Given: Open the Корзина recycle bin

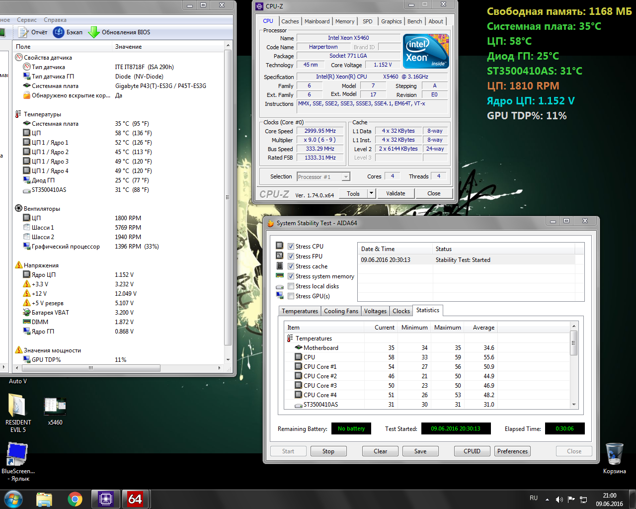Looking at the screenshot, I should (615, 458).
